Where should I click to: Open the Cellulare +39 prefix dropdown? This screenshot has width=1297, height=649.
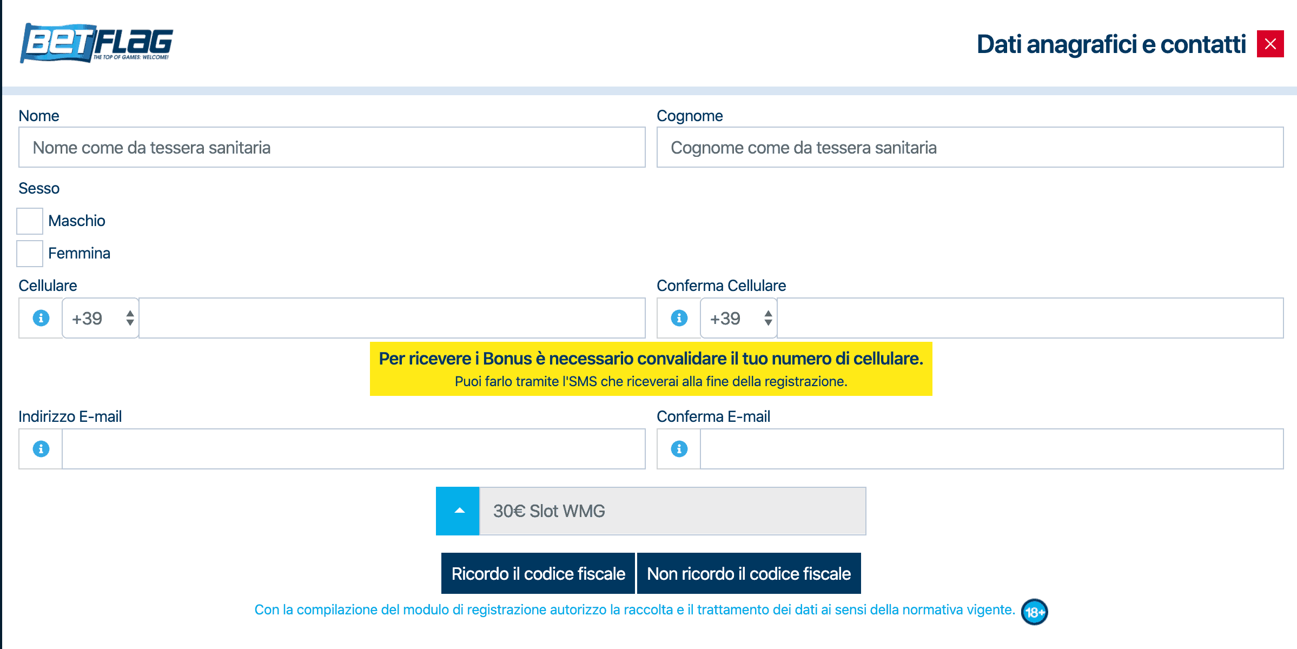point(101,318)
